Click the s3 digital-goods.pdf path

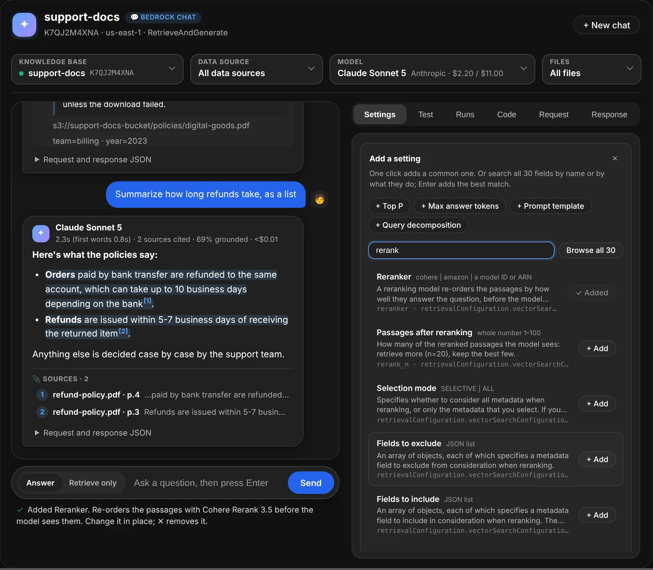pos(151,126)
